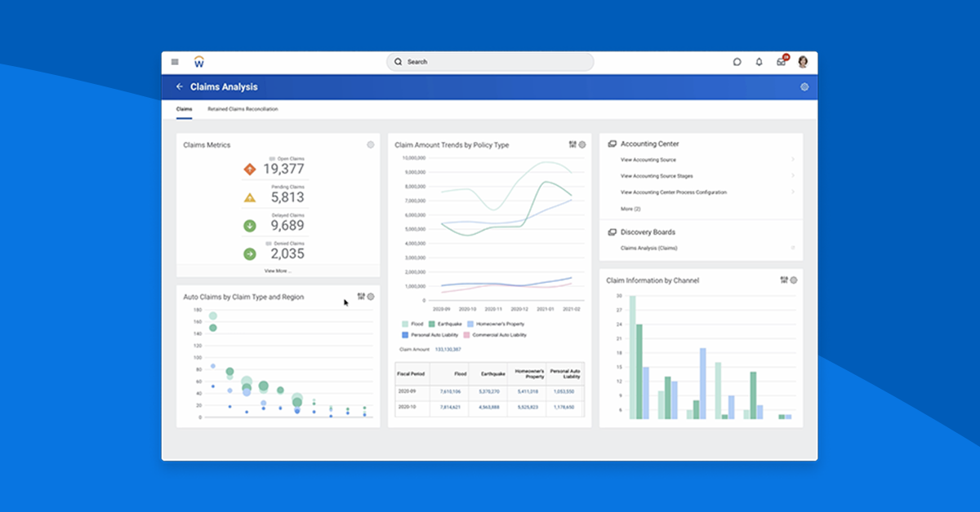Open the main navigation hamburger menu

tap(175, 61)
